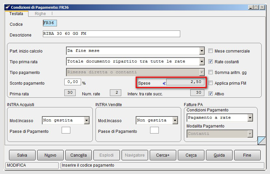
Task: Expand the Tipo prima rata dropdown
Action: [202, 62]
